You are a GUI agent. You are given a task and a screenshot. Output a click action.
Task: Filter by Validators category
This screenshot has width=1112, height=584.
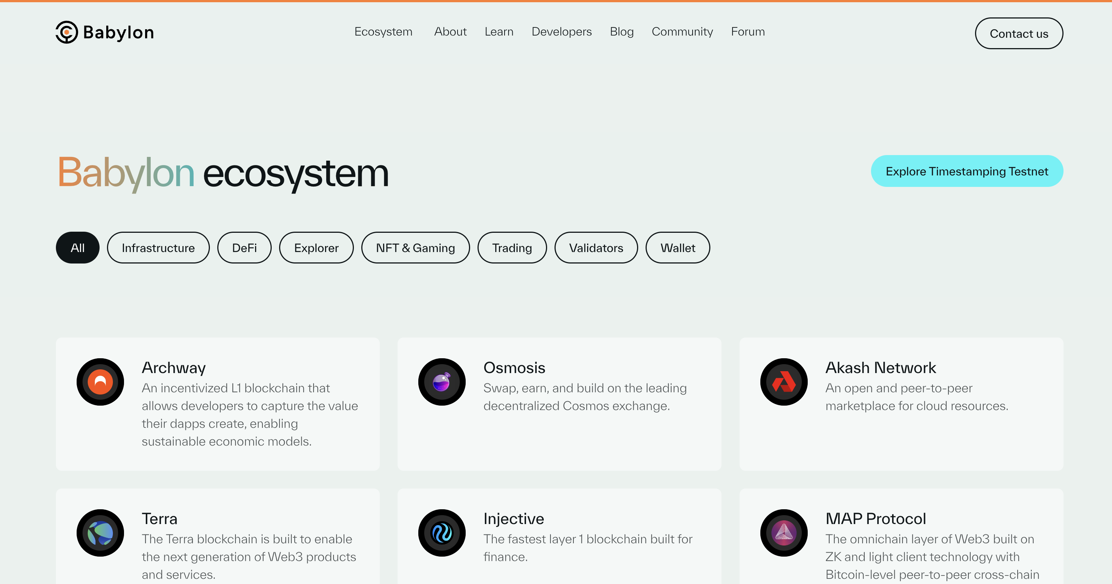point(596,248)
